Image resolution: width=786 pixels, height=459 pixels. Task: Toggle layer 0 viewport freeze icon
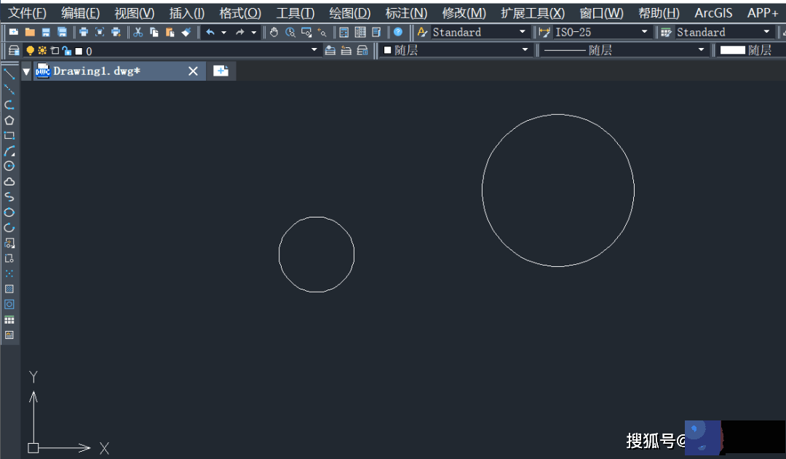coord(55,51)
